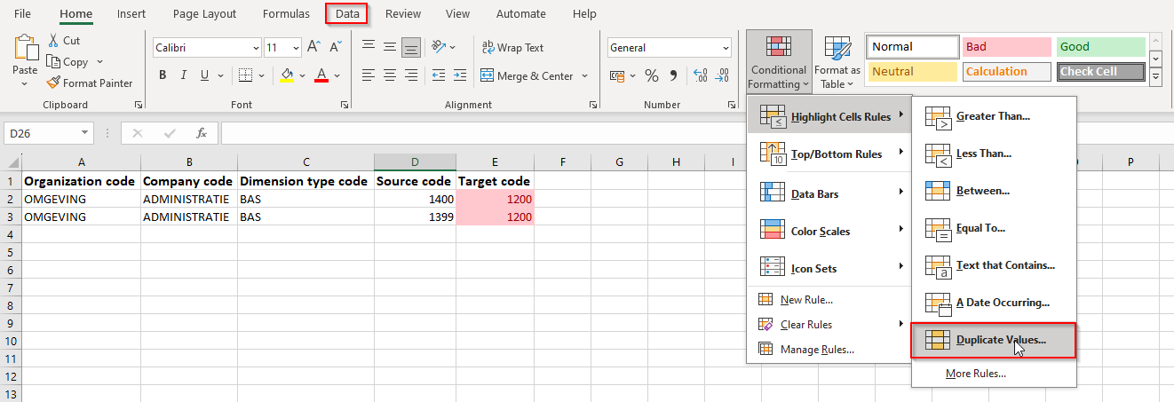Click the Increase Indent icon
Screen dimensions: 1174x402
point(460,75)
